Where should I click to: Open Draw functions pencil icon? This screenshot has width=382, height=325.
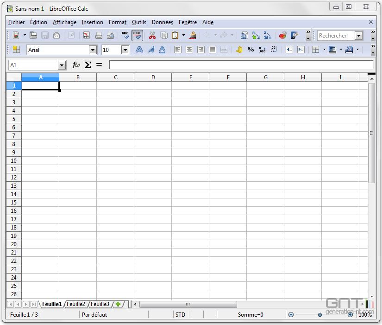[x=294, y=35]
